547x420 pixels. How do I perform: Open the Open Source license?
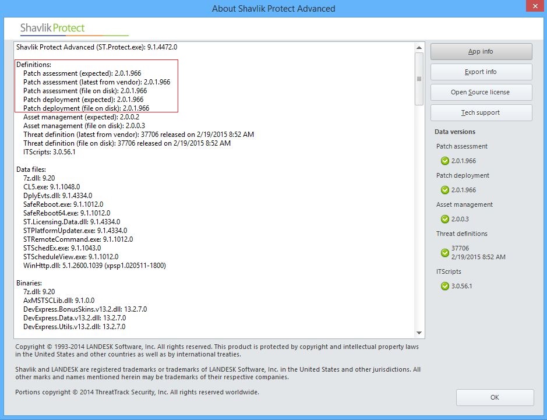tap(481, 92)
